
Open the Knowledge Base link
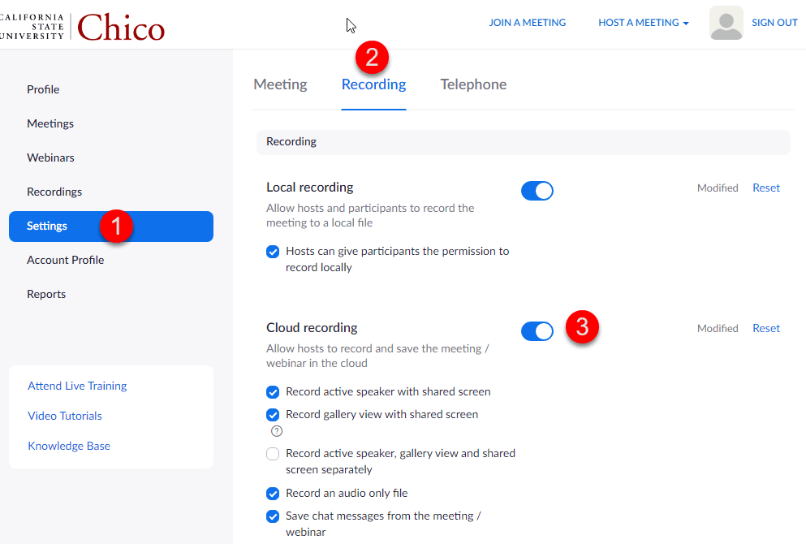69,445
